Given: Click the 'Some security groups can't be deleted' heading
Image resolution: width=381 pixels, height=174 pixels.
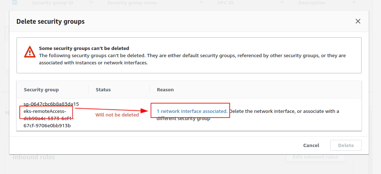Looking at the screenshot, I should pos(84,48).
